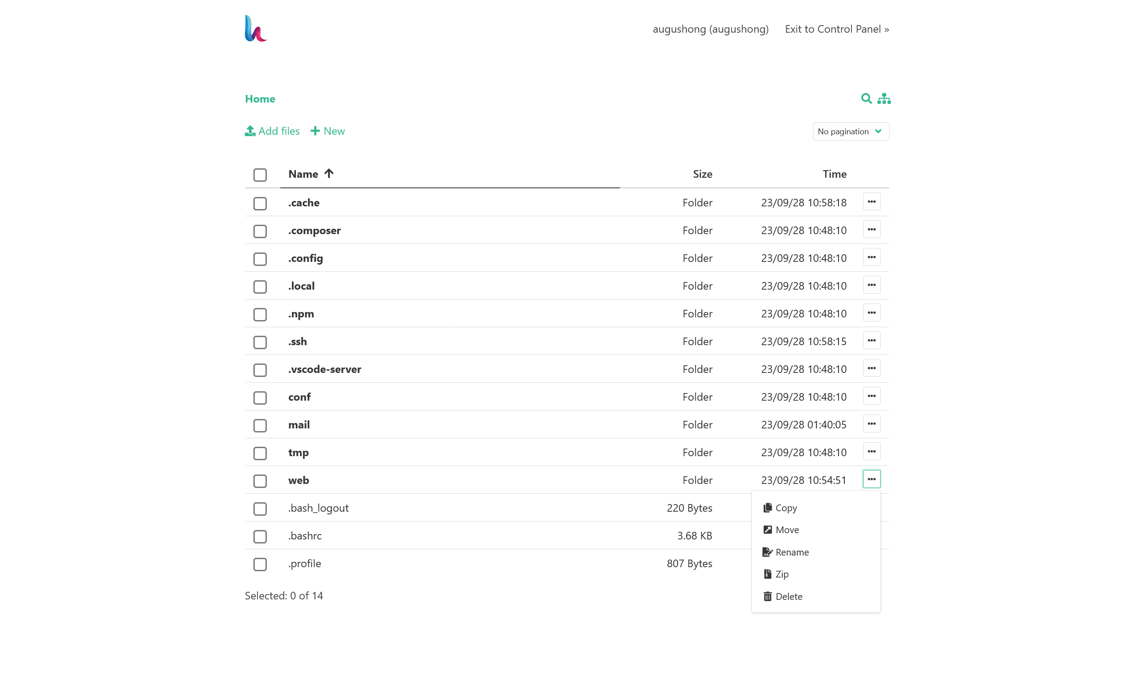
Task: Click the Hestia logo icon
Action: pos(256,28)
